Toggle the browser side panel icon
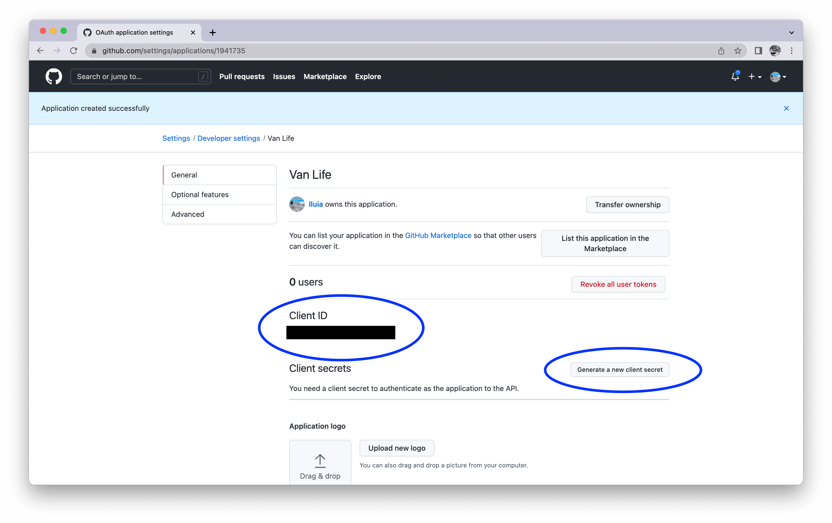Image resolution: width=832 pixels, height=523 pixels. tap(758, 51)
